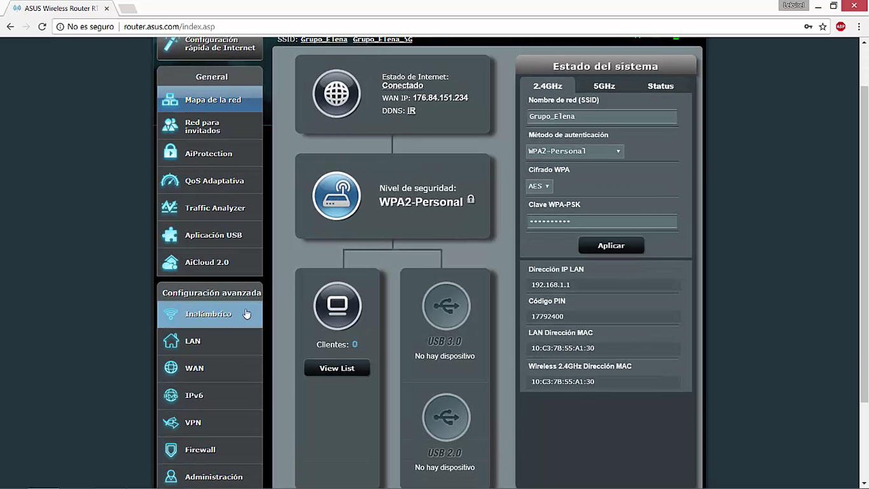Screen dimensions: 869x489
Task: Click the View List button
Action: 337,368
